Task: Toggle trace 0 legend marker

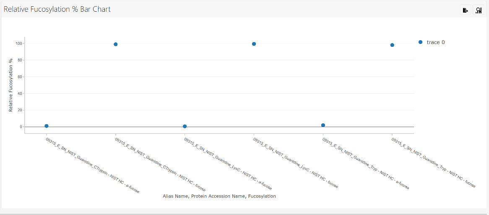Action: point(420,42)
